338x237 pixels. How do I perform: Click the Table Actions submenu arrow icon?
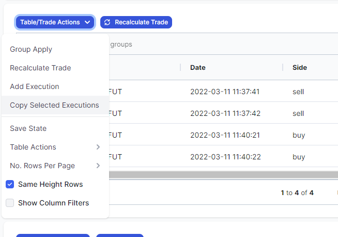pyautogui.click(x=98, y=147)
